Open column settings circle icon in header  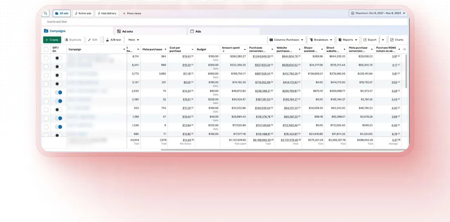[x=404, y=49]
